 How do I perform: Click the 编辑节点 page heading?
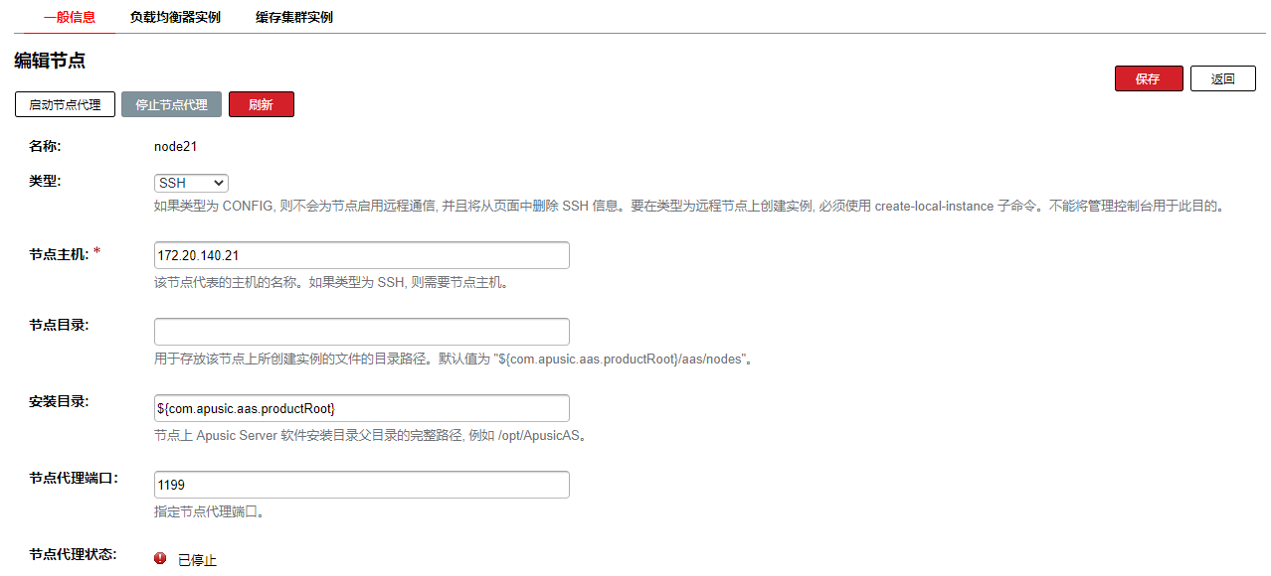[50, 61]
